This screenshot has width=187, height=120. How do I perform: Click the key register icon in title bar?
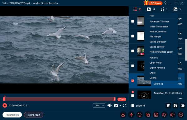tap(165, 3)
